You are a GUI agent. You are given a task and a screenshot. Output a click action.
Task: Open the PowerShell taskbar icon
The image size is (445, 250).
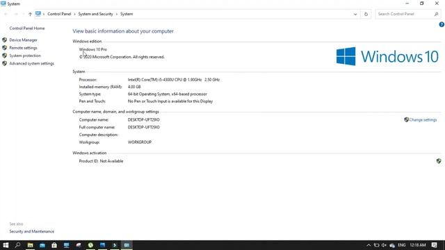[x=115, y=245]
